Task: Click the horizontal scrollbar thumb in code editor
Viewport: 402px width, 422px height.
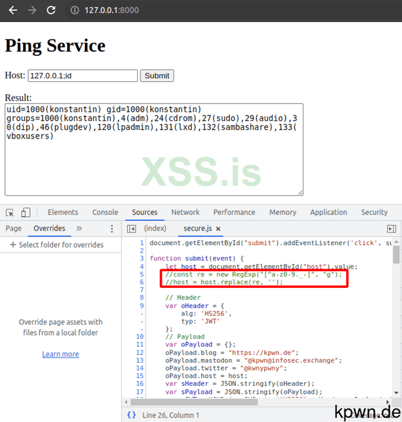Action: [x=194, y=402]
